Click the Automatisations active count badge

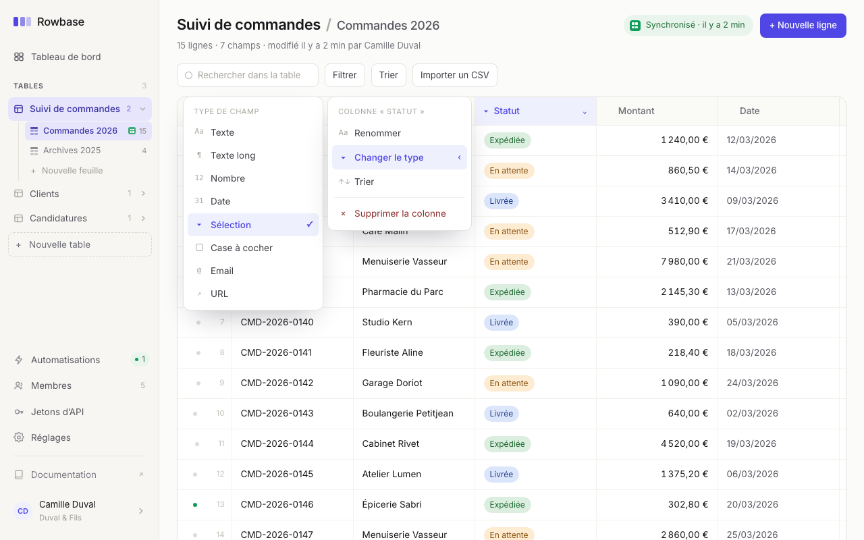140,360
